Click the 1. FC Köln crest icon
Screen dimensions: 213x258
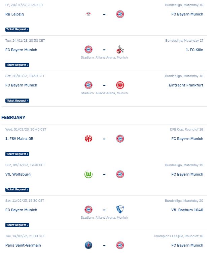click(120, 49)
